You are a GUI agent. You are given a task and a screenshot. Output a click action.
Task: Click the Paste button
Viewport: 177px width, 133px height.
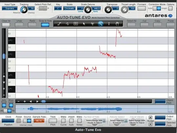click(170, 25)
